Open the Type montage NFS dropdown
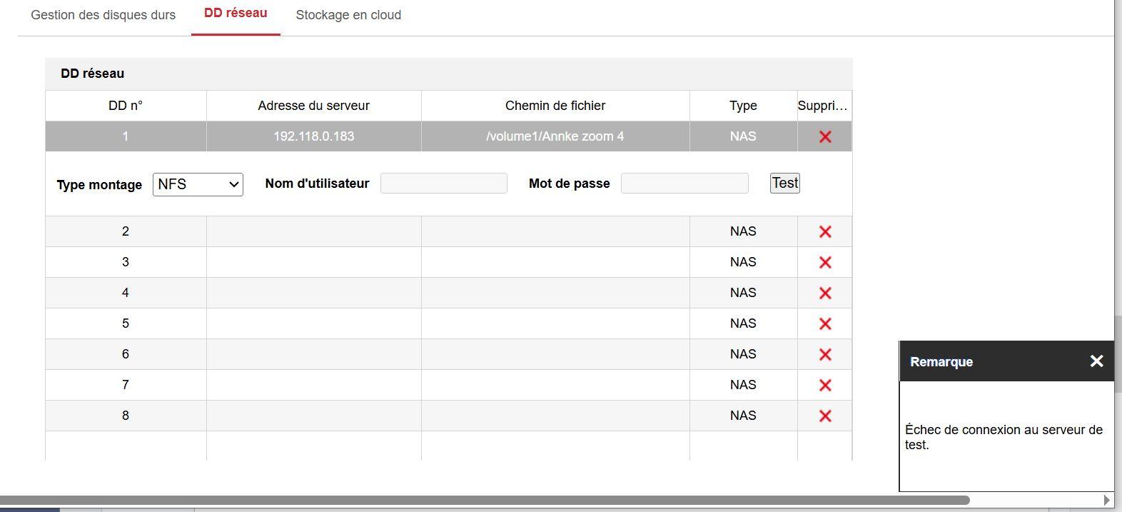Viewport: 1122px width, 512px height. click(x=198, y=184)
